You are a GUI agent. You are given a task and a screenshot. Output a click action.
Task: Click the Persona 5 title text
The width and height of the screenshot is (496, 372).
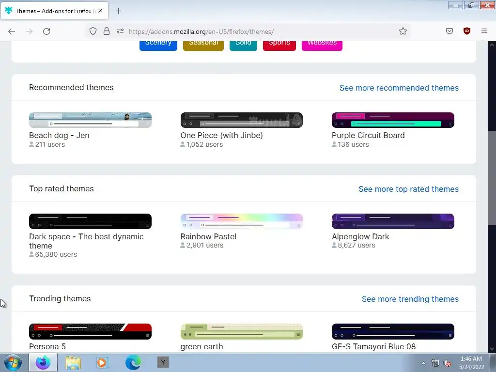coord(47,347)
